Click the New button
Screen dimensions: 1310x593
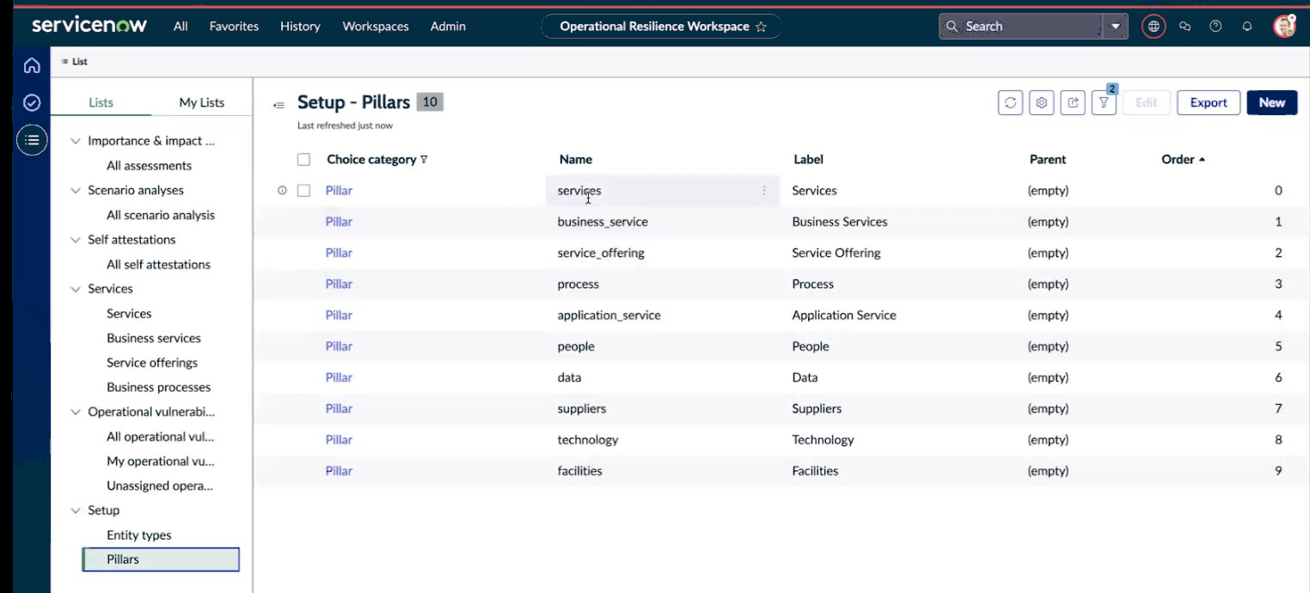point(1272,102)
